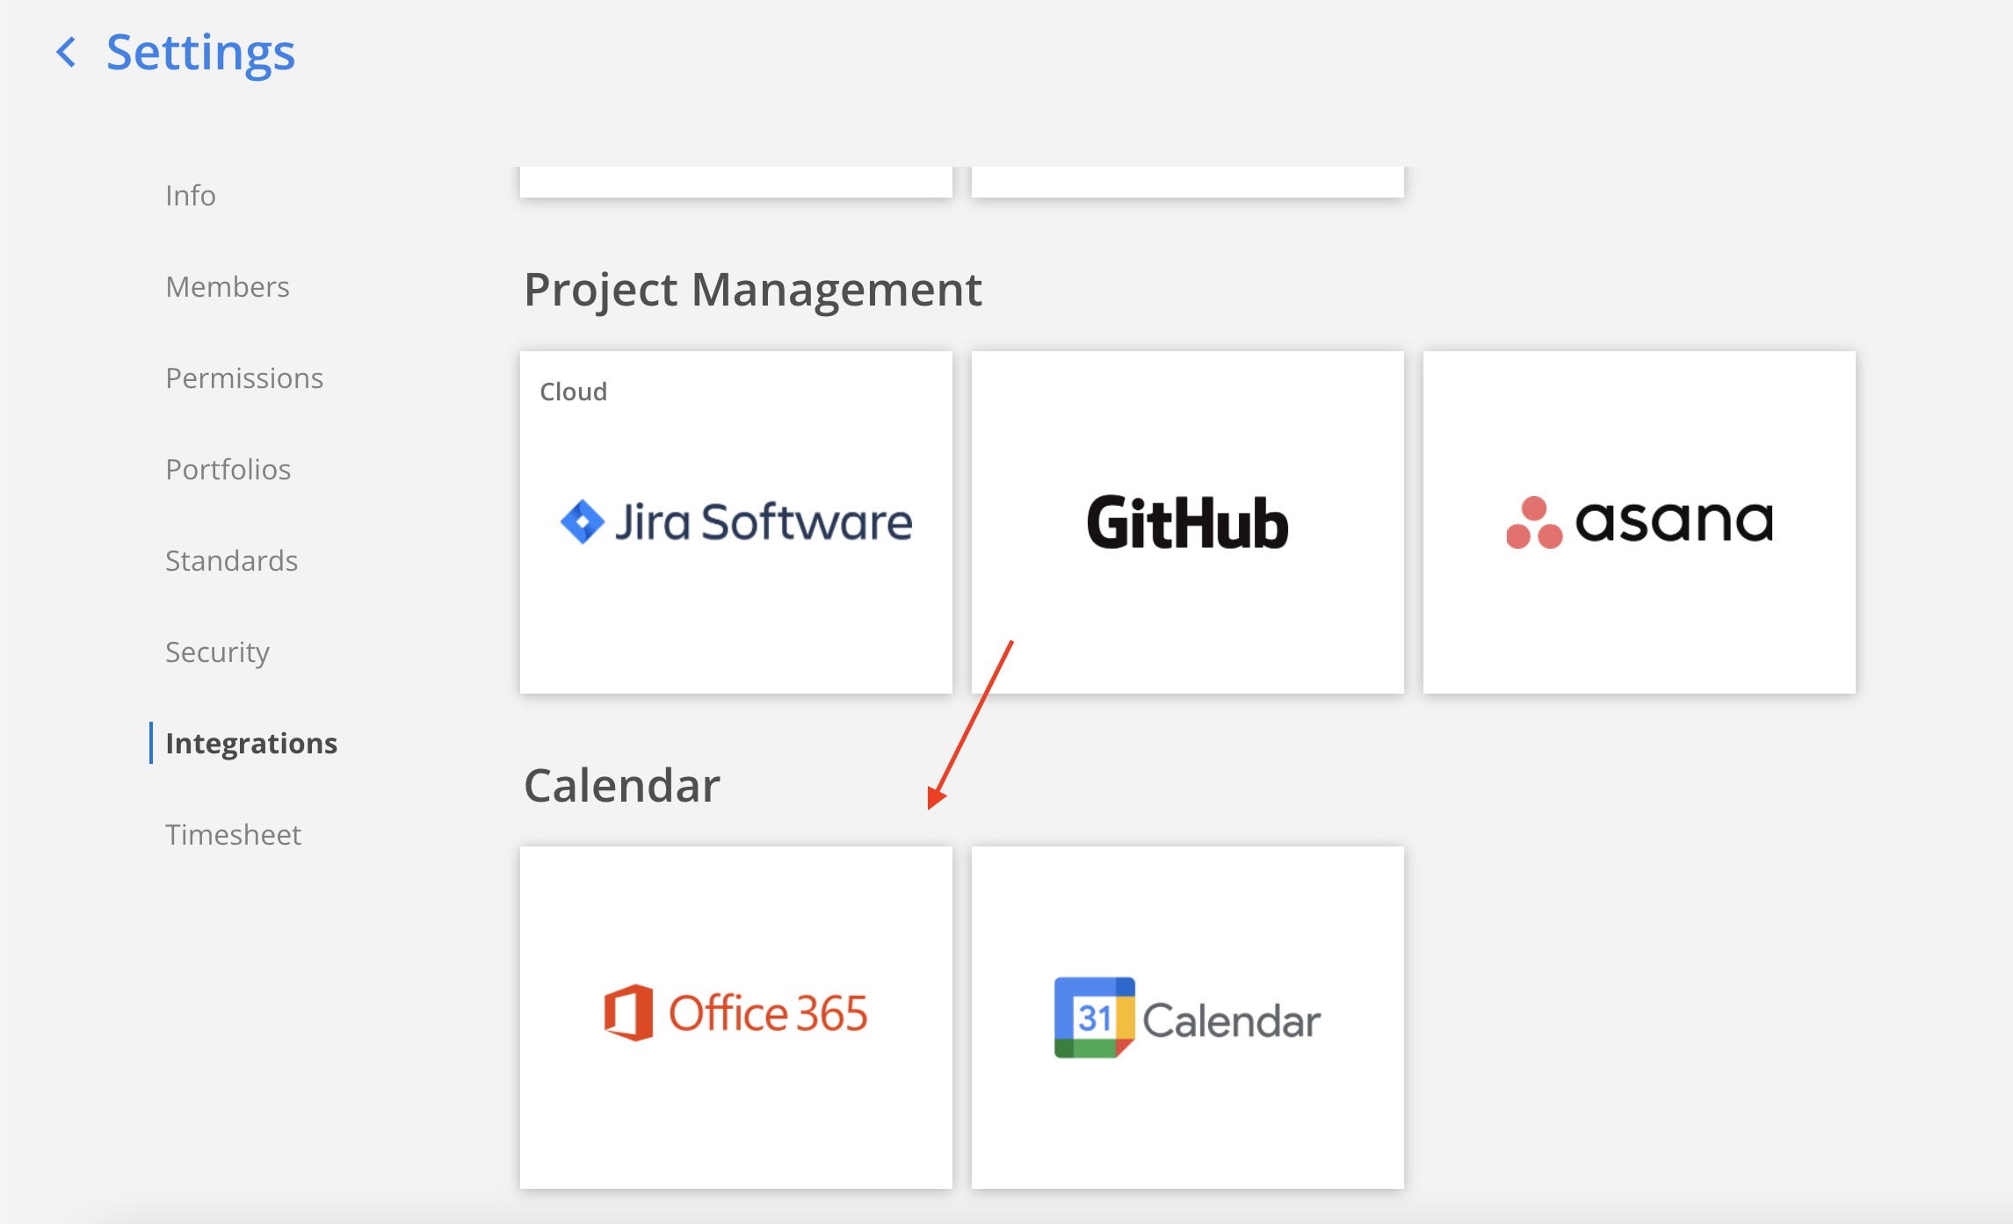Click the Settings header link
The image size is (2013, 1224).
coord(200,52)
